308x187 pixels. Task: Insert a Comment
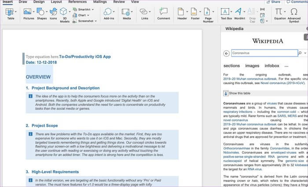point(163,14)
